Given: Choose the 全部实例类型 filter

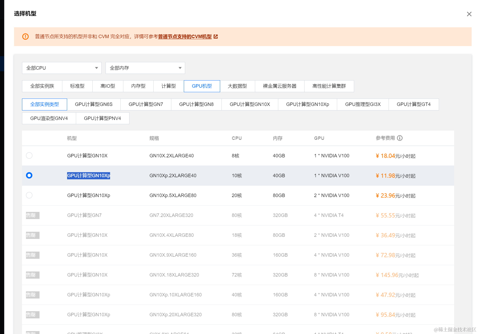Looking at the screenshot, I should [45, 104].
